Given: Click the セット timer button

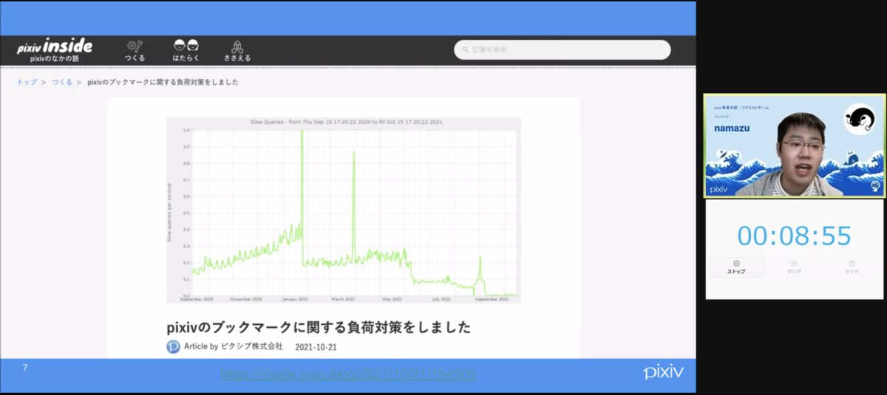Looking at the screenshot, I should pyautogui.click(x=852, y=267).
